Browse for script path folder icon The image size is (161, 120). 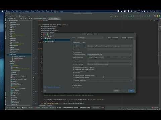[131, 46]
